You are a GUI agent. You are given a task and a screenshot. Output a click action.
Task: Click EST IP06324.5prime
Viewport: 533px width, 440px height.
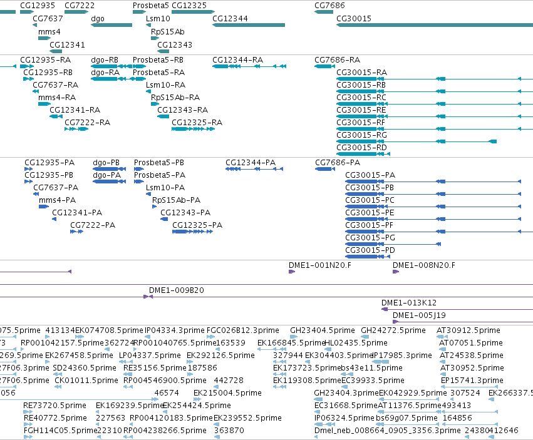pyautogui.click(x=344, y=418)
